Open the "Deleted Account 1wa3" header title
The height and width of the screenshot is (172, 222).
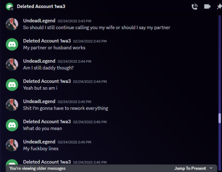[x=41, y=7]
